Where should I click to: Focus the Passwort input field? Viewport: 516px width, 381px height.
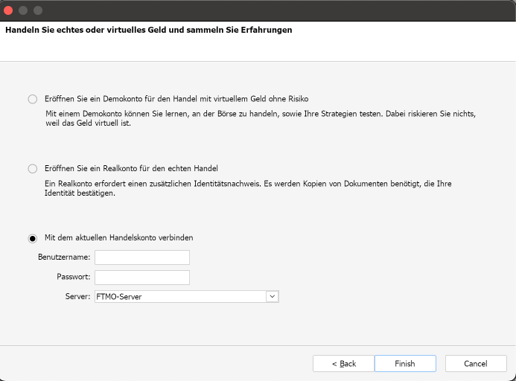[141, 277]
